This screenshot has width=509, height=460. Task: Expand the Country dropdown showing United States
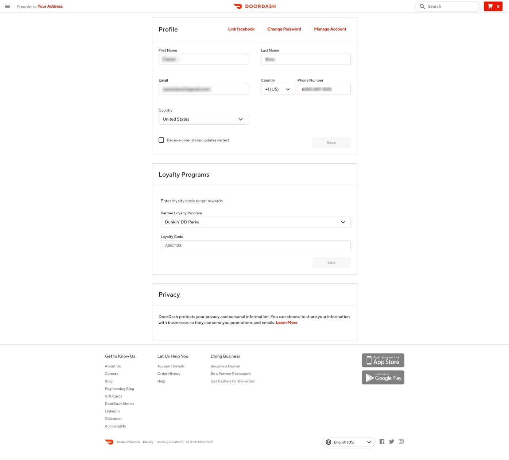coord(203,119)
